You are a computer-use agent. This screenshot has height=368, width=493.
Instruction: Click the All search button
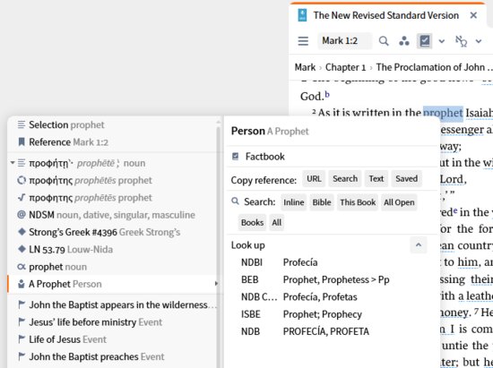coord(277,223)
